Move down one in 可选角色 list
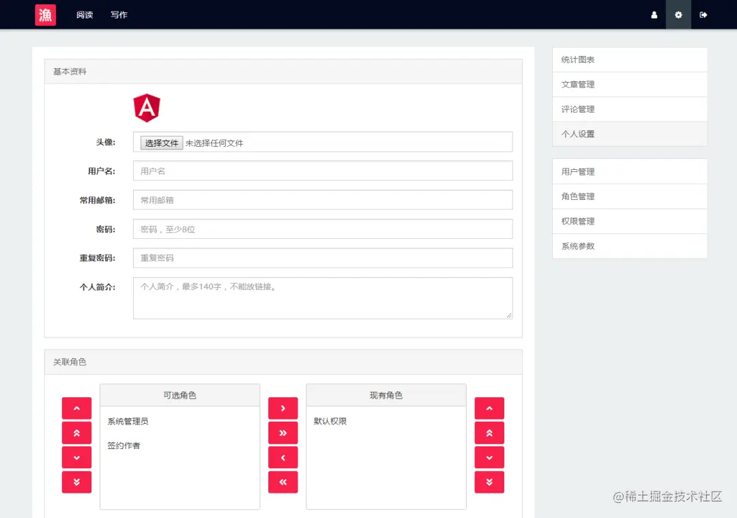 [76, 457]
